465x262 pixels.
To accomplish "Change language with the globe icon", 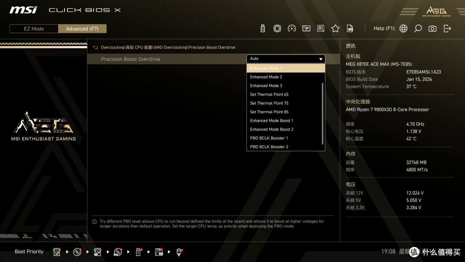I will [x=403, y=28].
